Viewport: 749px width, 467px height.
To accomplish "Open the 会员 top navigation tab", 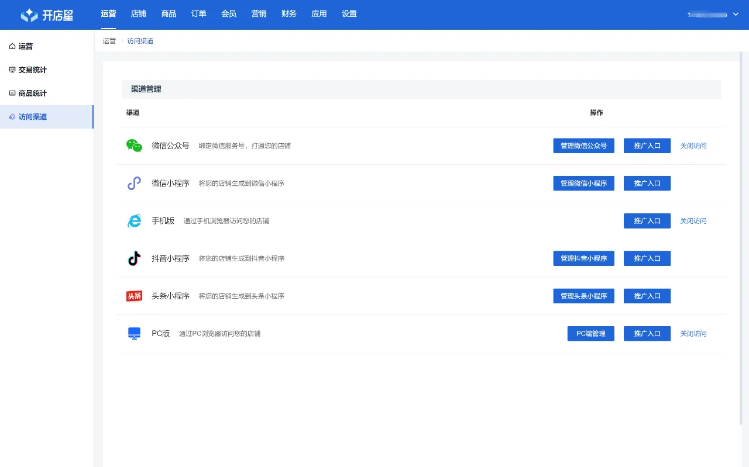I will coord(229,14).
